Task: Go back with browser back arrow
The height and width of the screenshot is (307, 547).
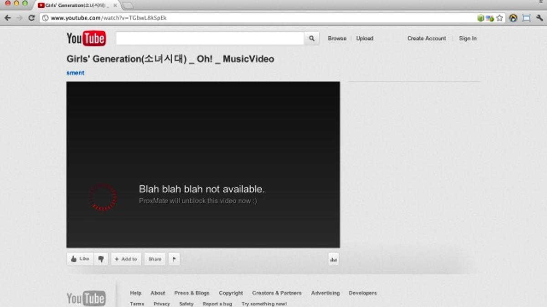Action: [8, 18]
